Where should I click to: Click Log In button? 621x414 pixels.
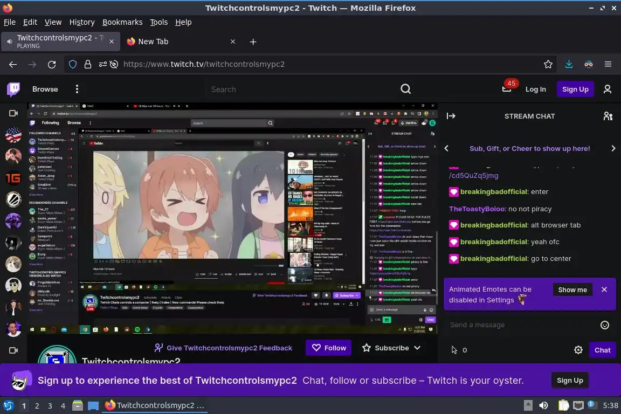[535, 89]
